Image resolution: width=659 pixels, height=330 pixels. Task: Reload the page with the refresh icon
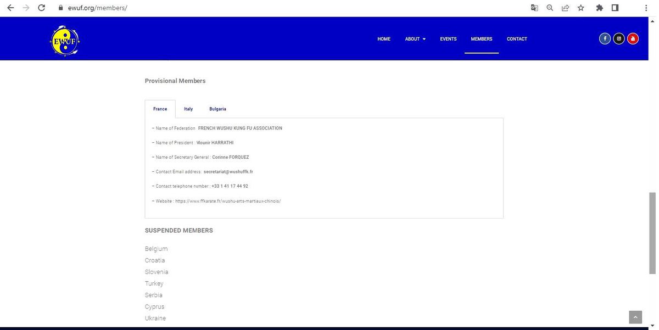click(x=41, y=8)
